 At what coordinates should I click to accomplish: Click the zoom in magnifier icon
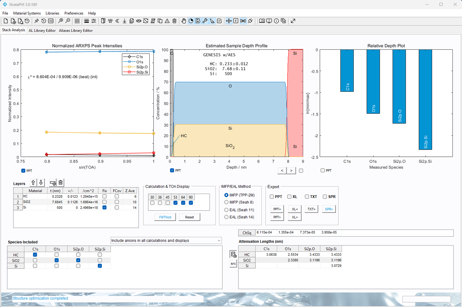pyautogui.click(x=60, y=21)
